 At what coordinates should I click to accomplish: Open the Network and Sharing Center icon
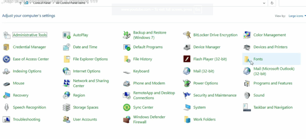67,83
